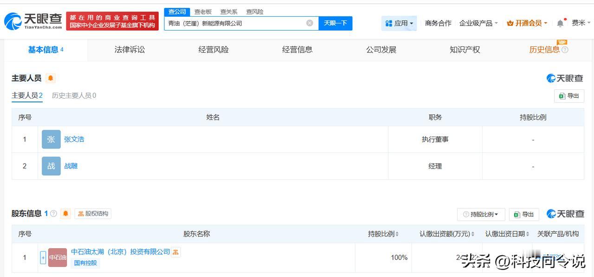Viewport: 594px width, 277px height.
Task: Click the bell icon beside 股东信息
Action: (66, 214)
